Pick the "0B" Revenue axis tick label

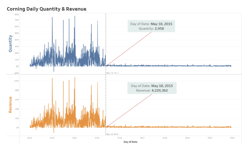coord(17,128)
